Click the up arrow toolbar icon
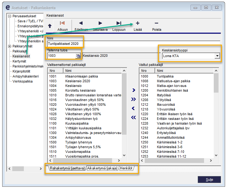This screenshot has height=188, width=226. point(50,26)
